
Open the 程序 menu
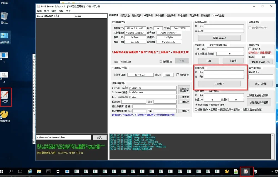point(39,11)
